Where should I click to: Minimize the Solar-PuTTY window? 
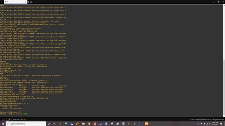[214, 2]
